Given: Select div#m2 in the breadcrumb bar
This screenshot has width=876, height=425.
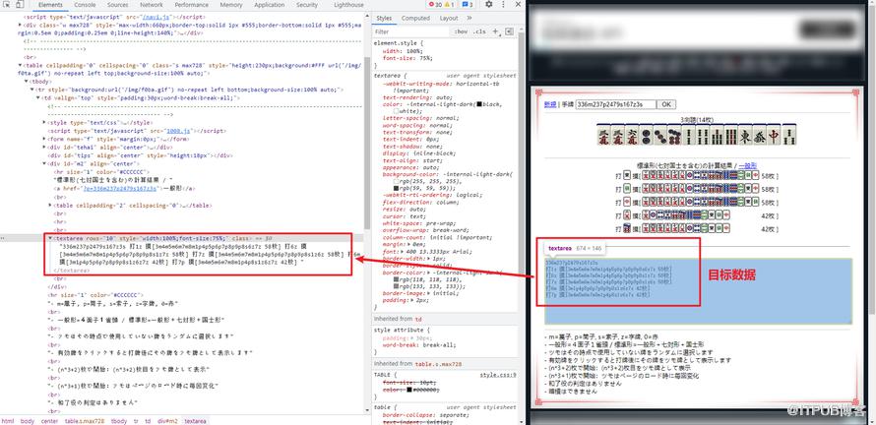Looking at the screenshot, I should pyautogui.click(x=167, y=420).
